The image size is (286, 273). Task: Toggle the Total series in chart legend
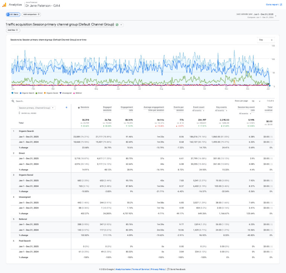pyautogui.click(x=15, y=93)
